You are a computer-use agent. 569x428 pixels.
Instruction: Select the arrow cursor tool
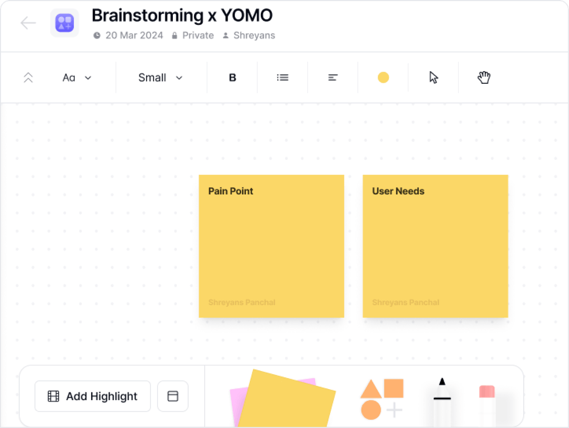pos(433,77)
